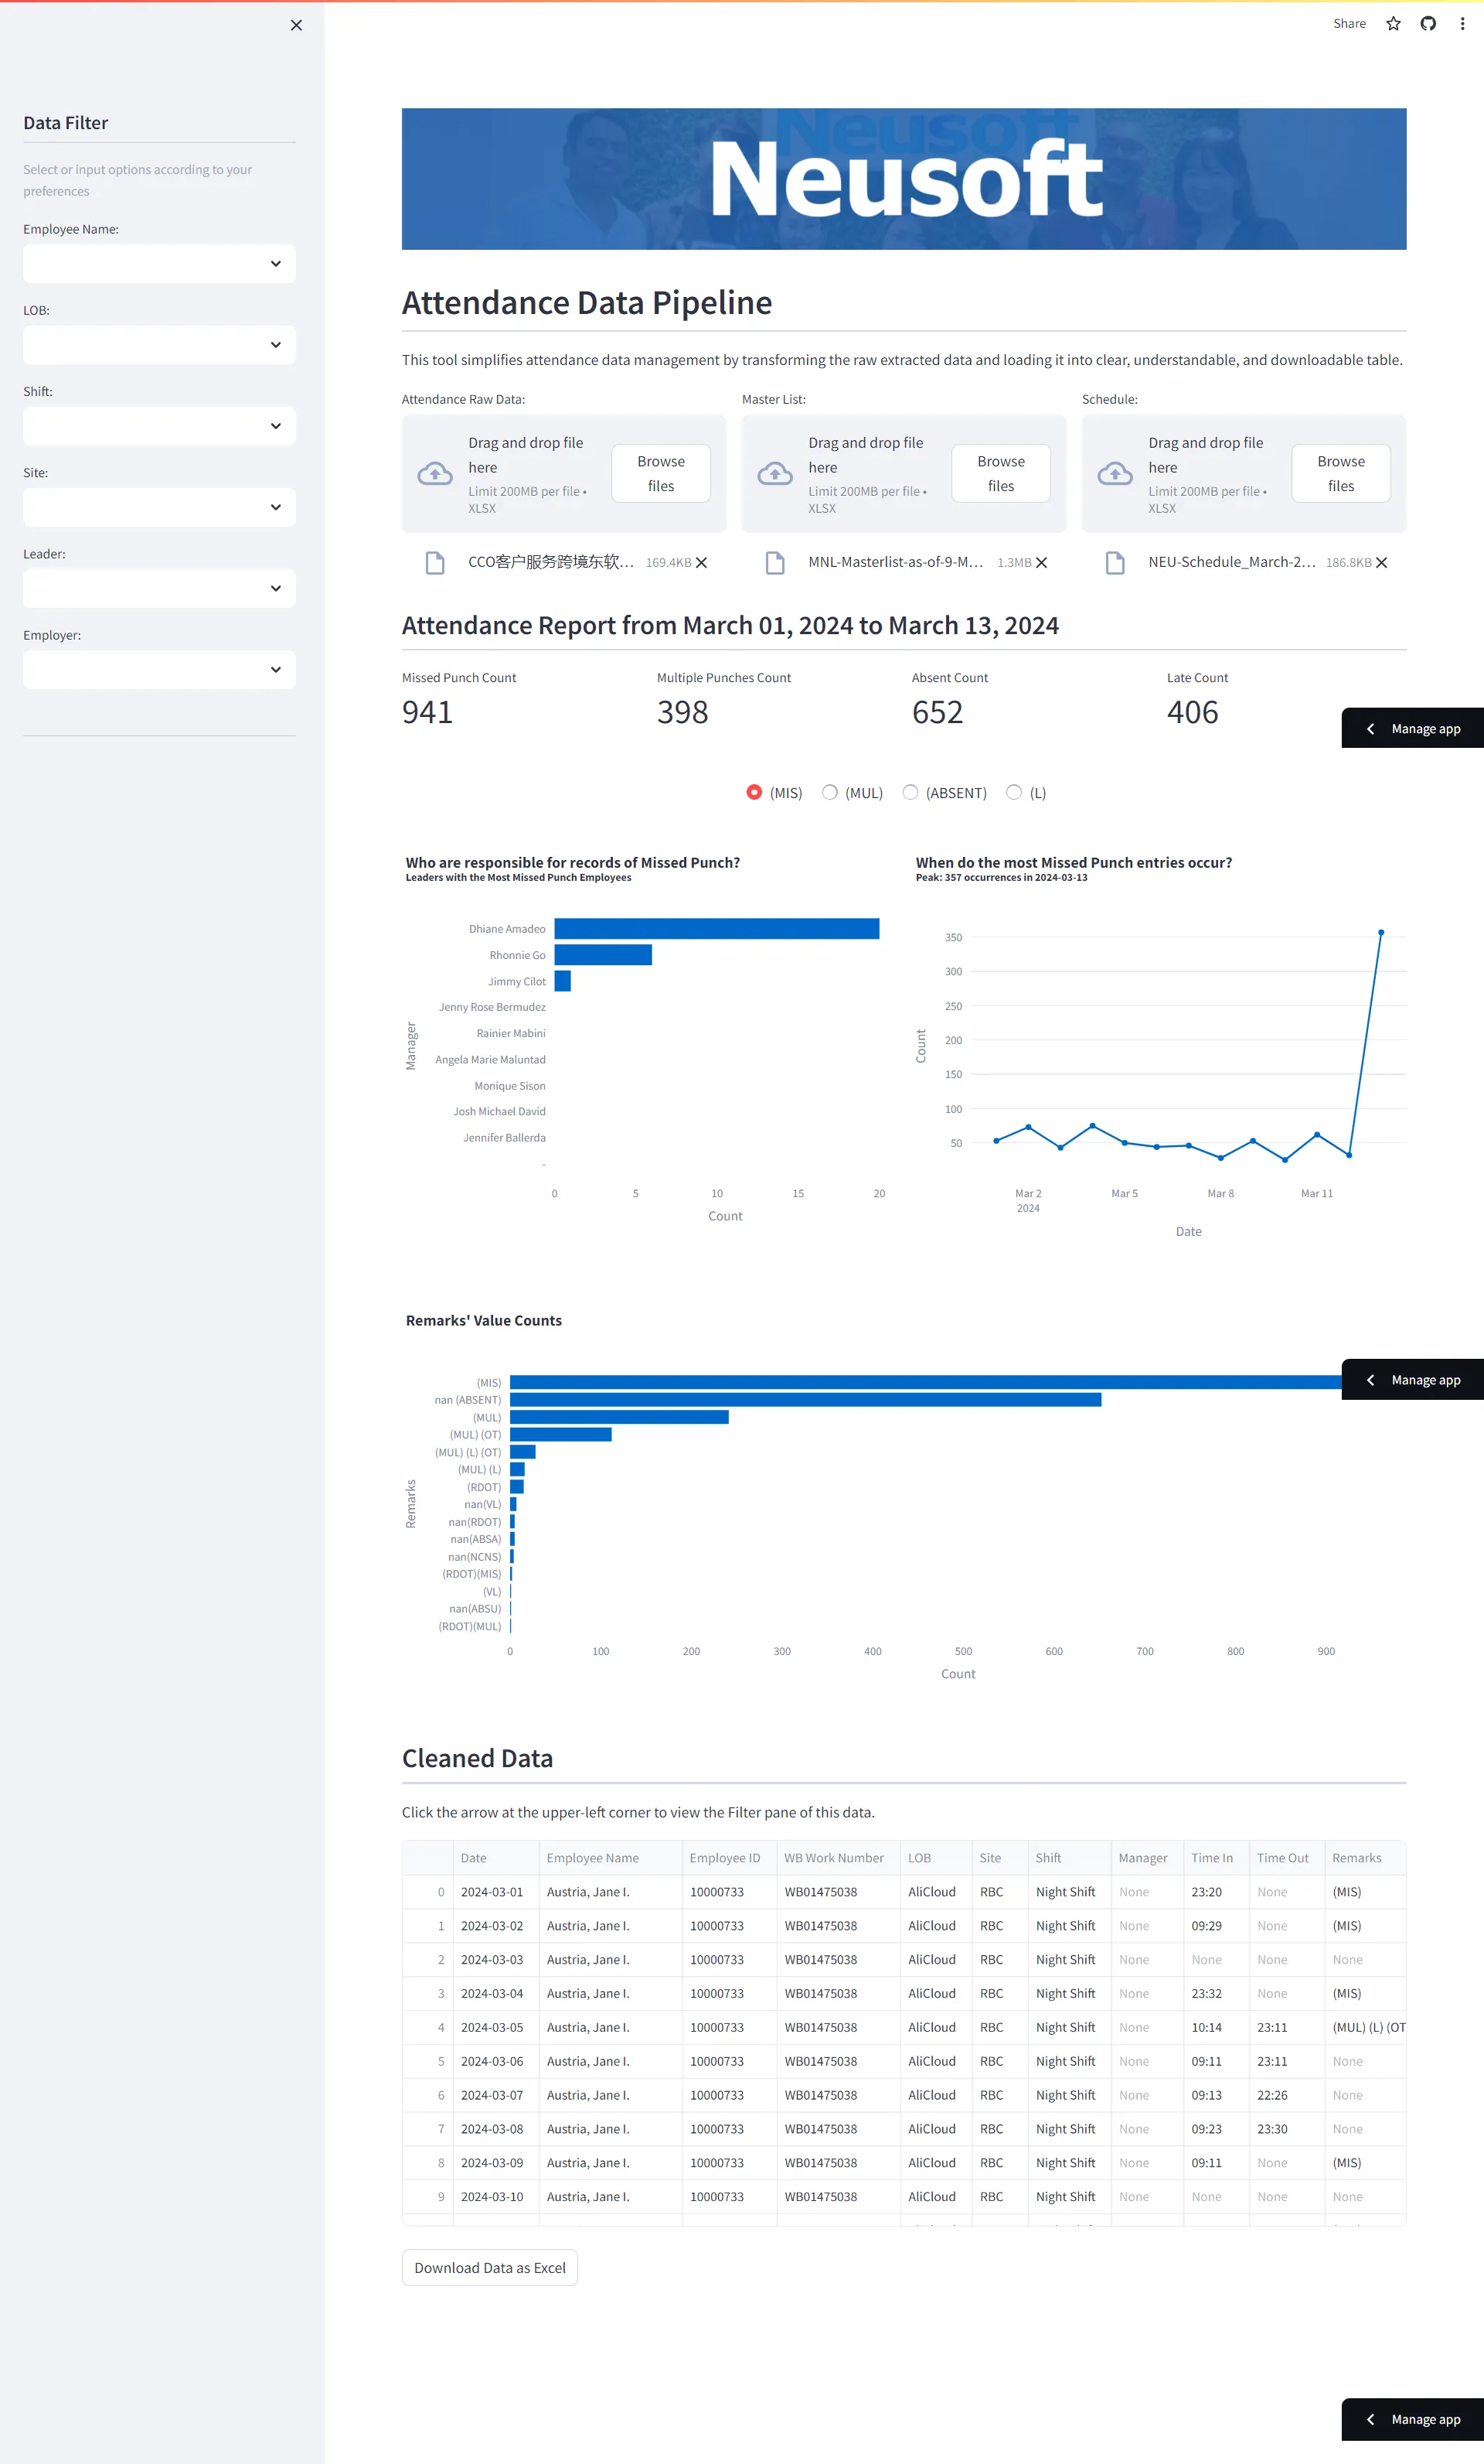
Task: Click the Absent Count value 652
Action: click(938, 712)
